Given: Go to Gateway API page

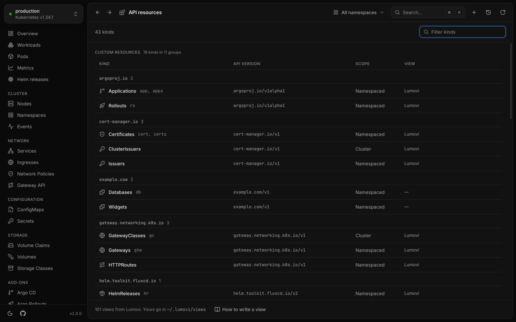Looking at the screenshot, I should [44, 185].
